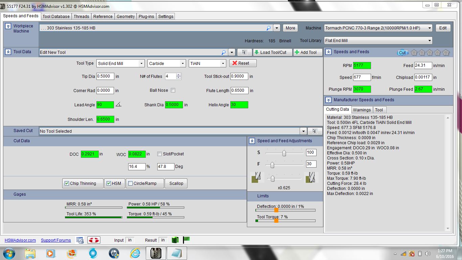
Task: Switch to the Tool Database tab
Action: (56, 16)
